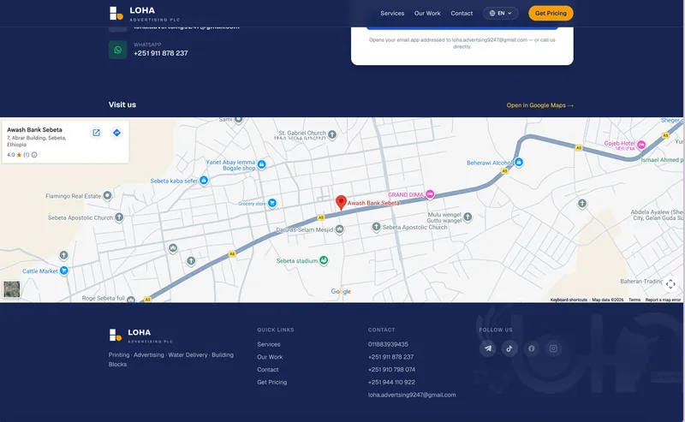Image resolution: width=685 pixels, height=422 pixels.
Task: Open the Facebook social icon
Action: click(x=531, y=348)
